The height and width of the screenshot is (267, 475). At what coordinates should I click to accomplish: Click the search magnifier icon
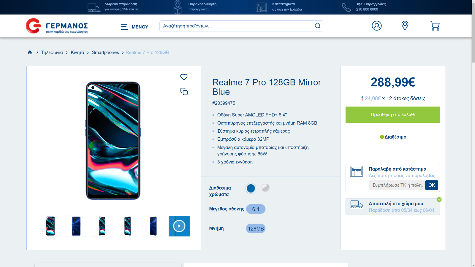pos(318,26)
